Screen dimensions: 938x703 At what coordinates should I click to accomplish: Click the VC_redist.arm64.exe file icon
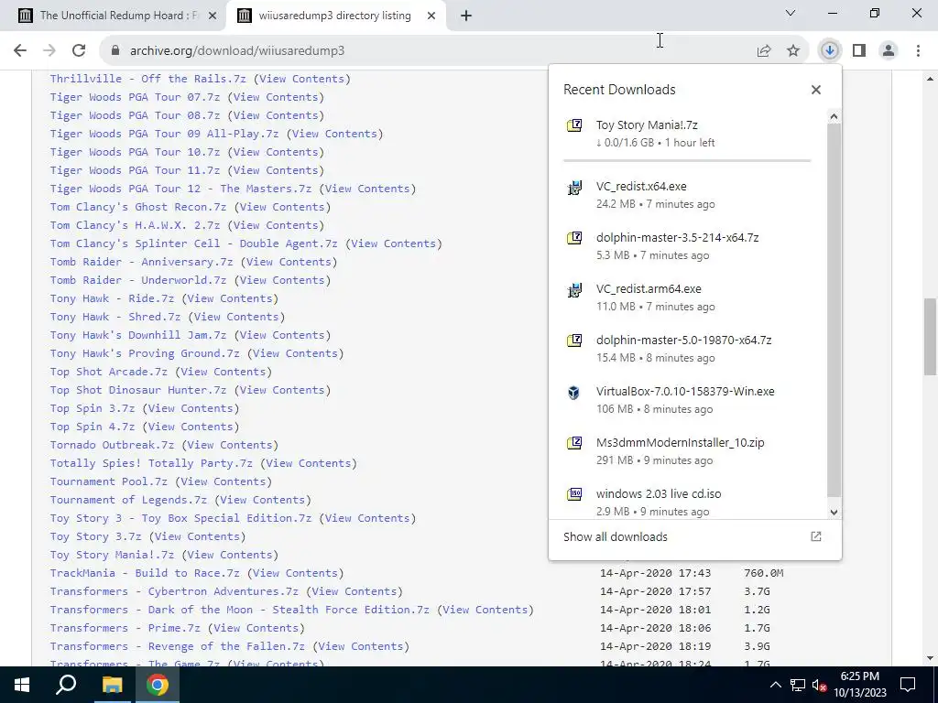click(x=574, y=290)
